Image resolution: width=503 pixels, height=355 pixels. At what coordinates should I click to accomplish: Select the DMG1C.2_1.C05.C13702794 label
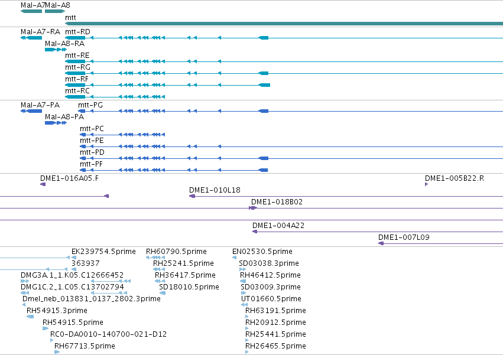tap(72, 287)
